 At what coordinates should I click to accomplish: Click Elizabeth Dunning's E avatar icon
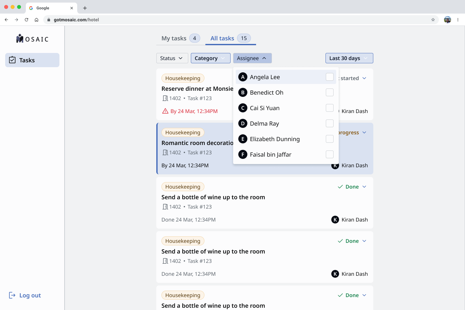243,139
